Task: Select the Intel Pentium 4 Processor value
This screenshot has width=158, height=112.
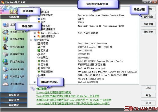Action: (x=93, y=43)
